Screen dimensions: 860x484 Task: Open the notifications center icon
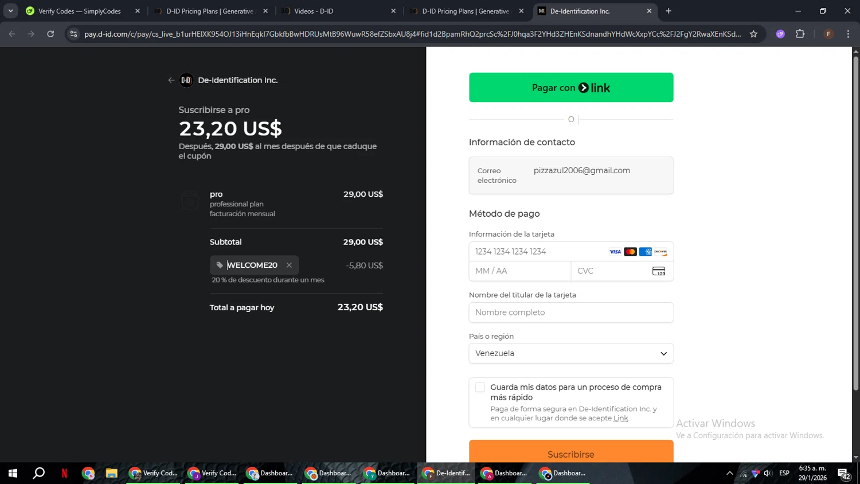point(844,474)
